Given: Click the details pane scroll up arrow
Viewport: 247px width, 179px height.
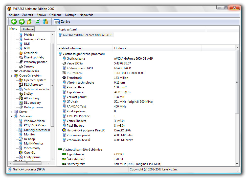Looking at the screenshot, I should click(237, 48).
